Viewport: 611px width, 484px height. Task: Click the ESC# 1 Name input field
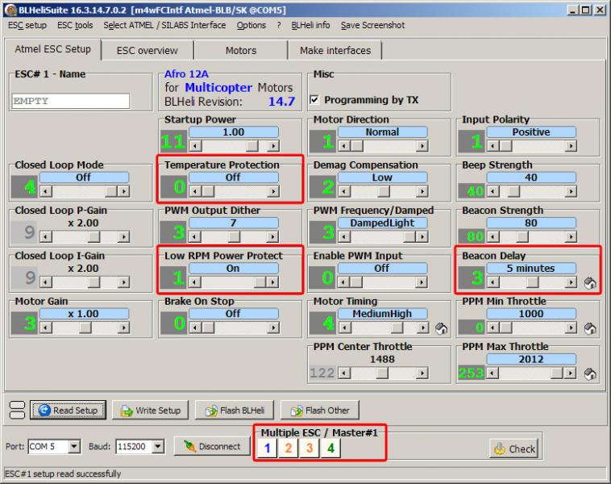71,101
